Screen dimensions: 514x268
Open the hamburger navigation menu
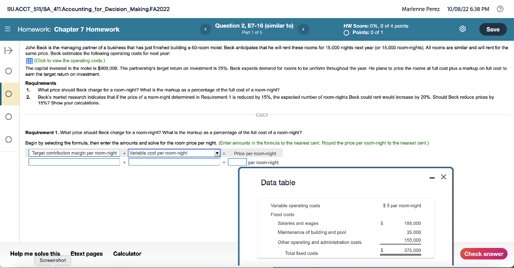point(8,29)
